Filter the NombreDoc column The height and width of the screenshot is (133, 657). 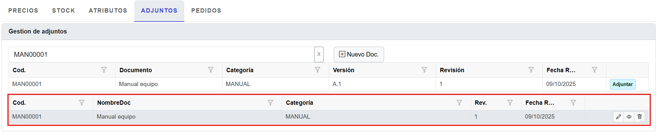tap(270, 103)
